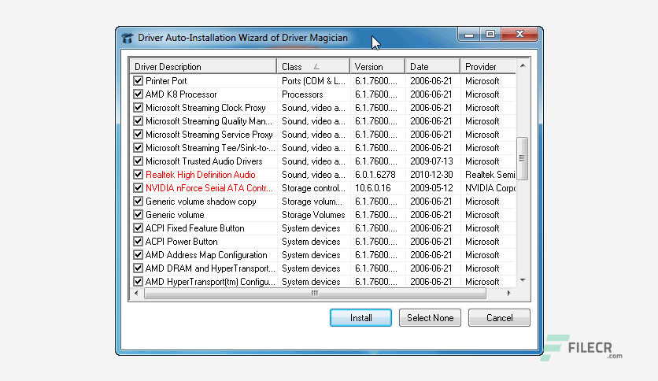
Task: Toggle ACPI Fixed Feature Button checkbox
Action: coord(138,228)
